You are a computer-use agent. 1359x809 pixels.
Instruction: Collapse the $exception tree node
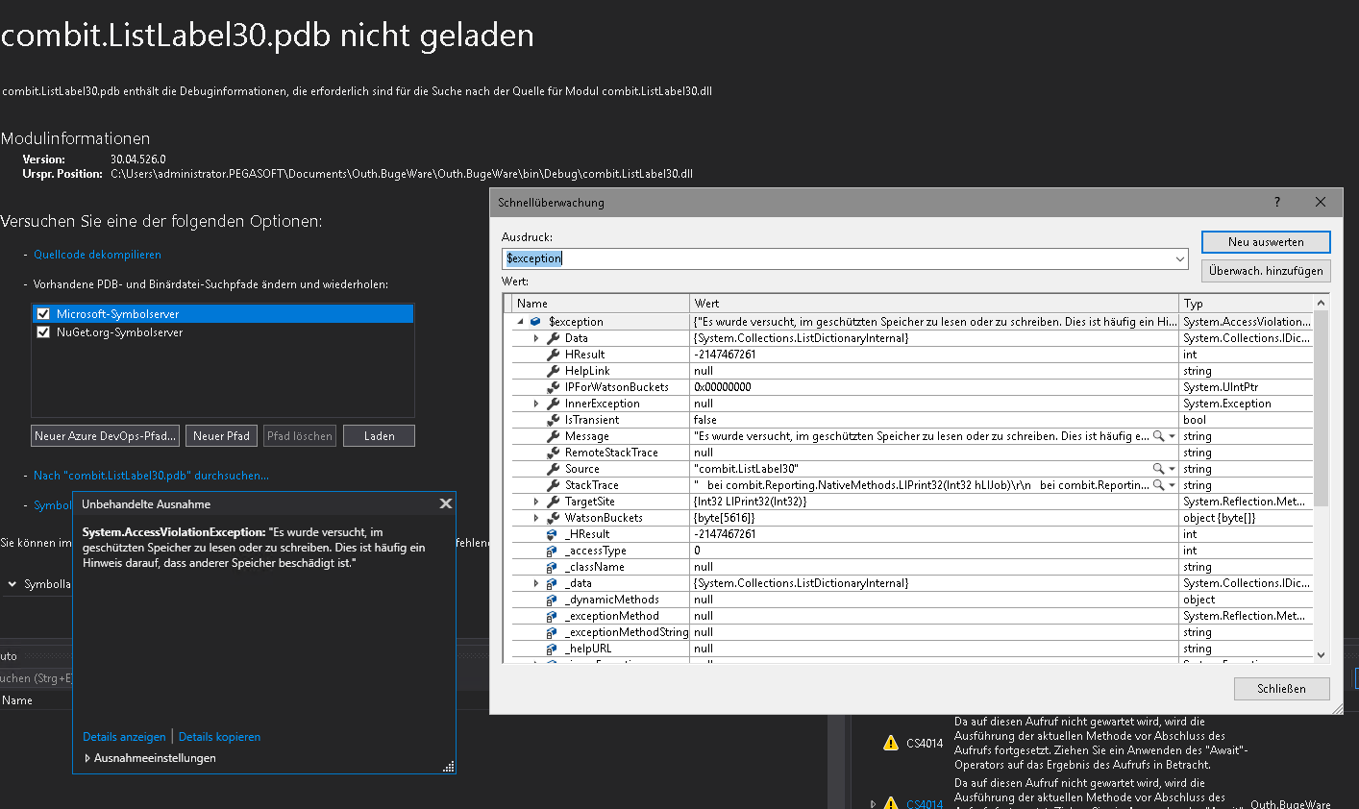pyautogui.click(x=521, y=322)
